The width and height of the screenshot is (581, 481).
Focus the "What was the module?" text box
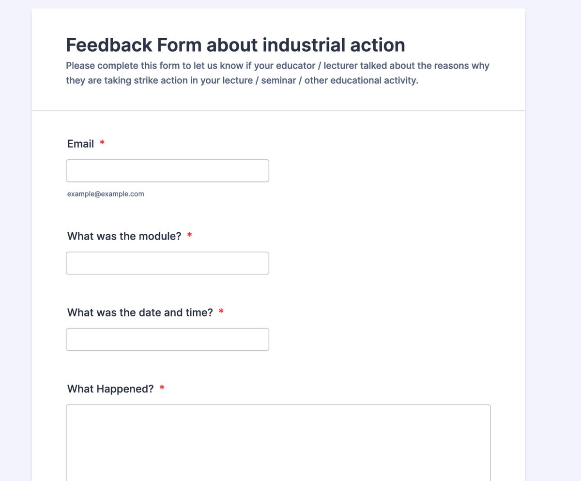(168, 263)
